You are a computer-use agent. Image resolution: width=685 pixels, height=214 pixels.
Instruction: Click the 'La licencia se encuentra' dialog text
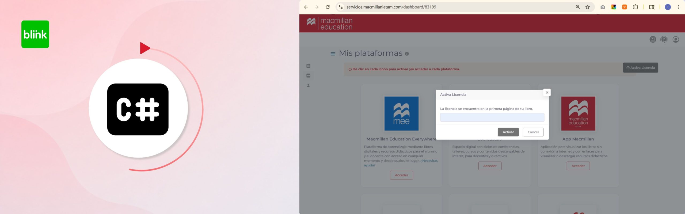click(x=486, y=109)
